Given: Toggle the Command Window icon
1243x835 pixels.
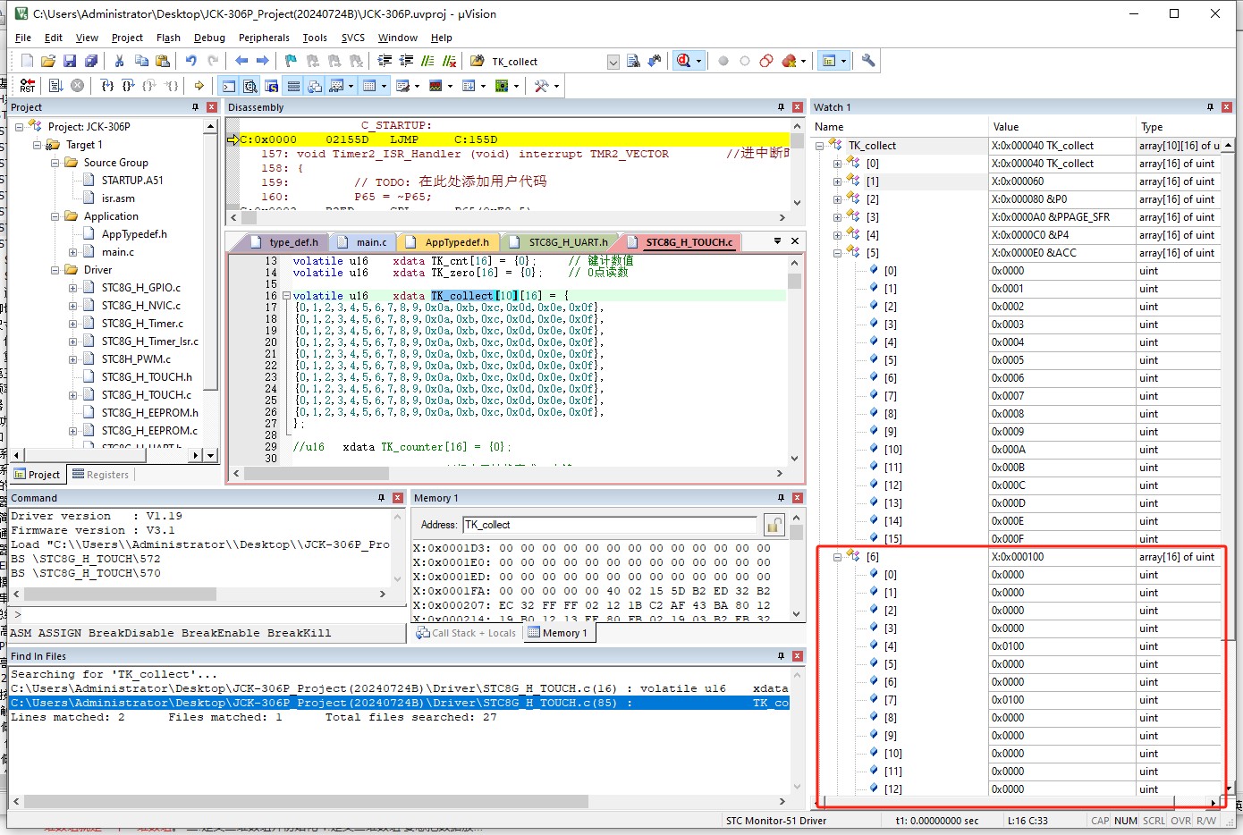Looking at the screenshot, I should click(x=229, y=86).
